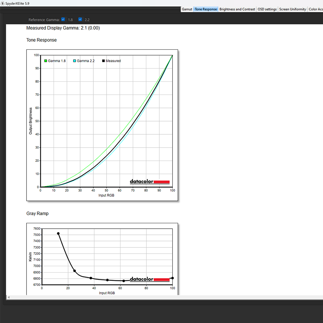Viewport: 323px width, 323px height.
Task: Click the Gray Ramp data point at input 100
Action: 172,278
